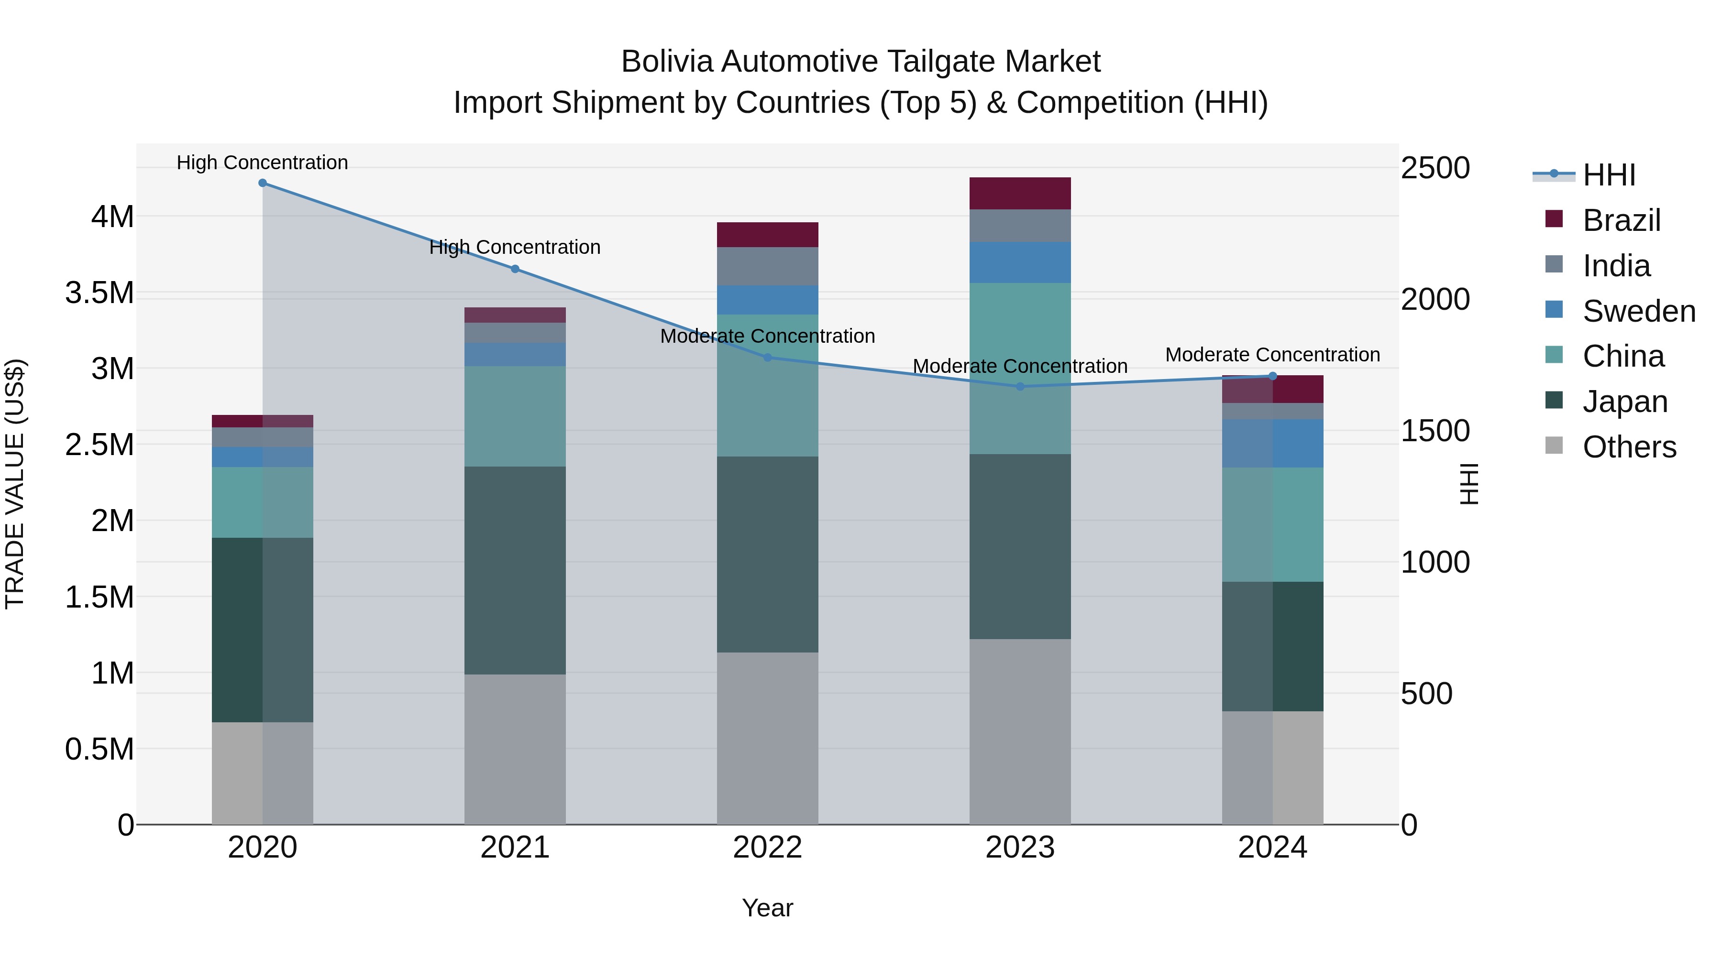The width and height of the screenshot is (1722, 968).
Task: Select the India segment in 2022 bar
Action: pyautogui.click(x=767, y=267)
